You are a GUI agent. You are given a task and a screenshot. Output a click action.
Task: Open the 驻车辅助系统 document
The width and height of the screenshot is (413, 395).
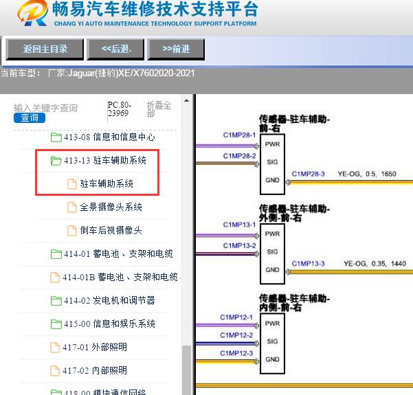click(x=107, y=183)
